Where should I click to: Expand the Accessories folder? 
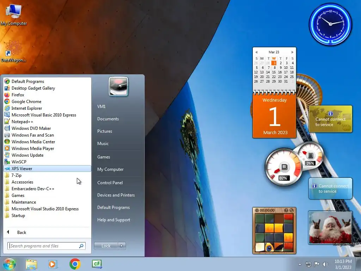47,182
